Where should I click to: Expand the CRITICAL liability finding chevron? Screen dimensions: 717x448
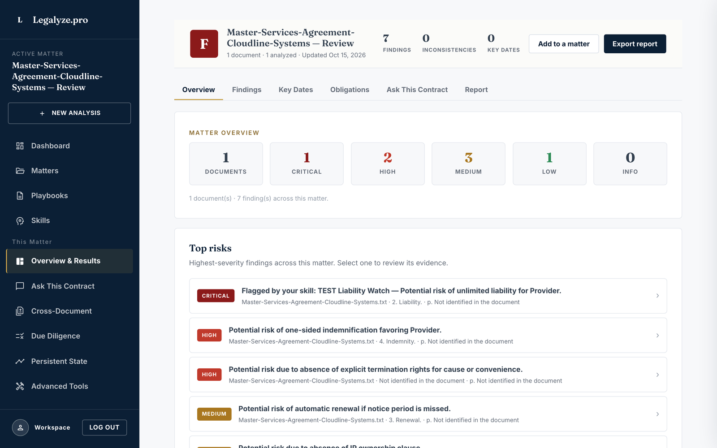657,296
